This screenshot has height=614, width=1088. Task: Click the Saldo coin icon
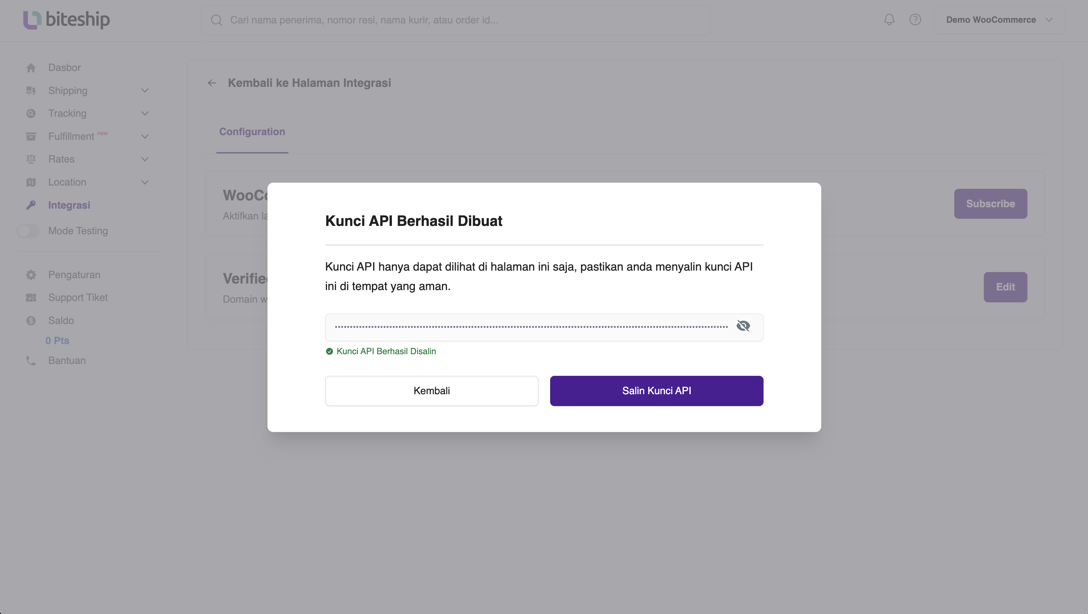[x=31, y=321]
